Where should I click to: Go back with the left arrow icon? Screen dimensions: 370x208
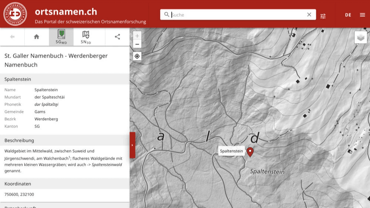12,37
